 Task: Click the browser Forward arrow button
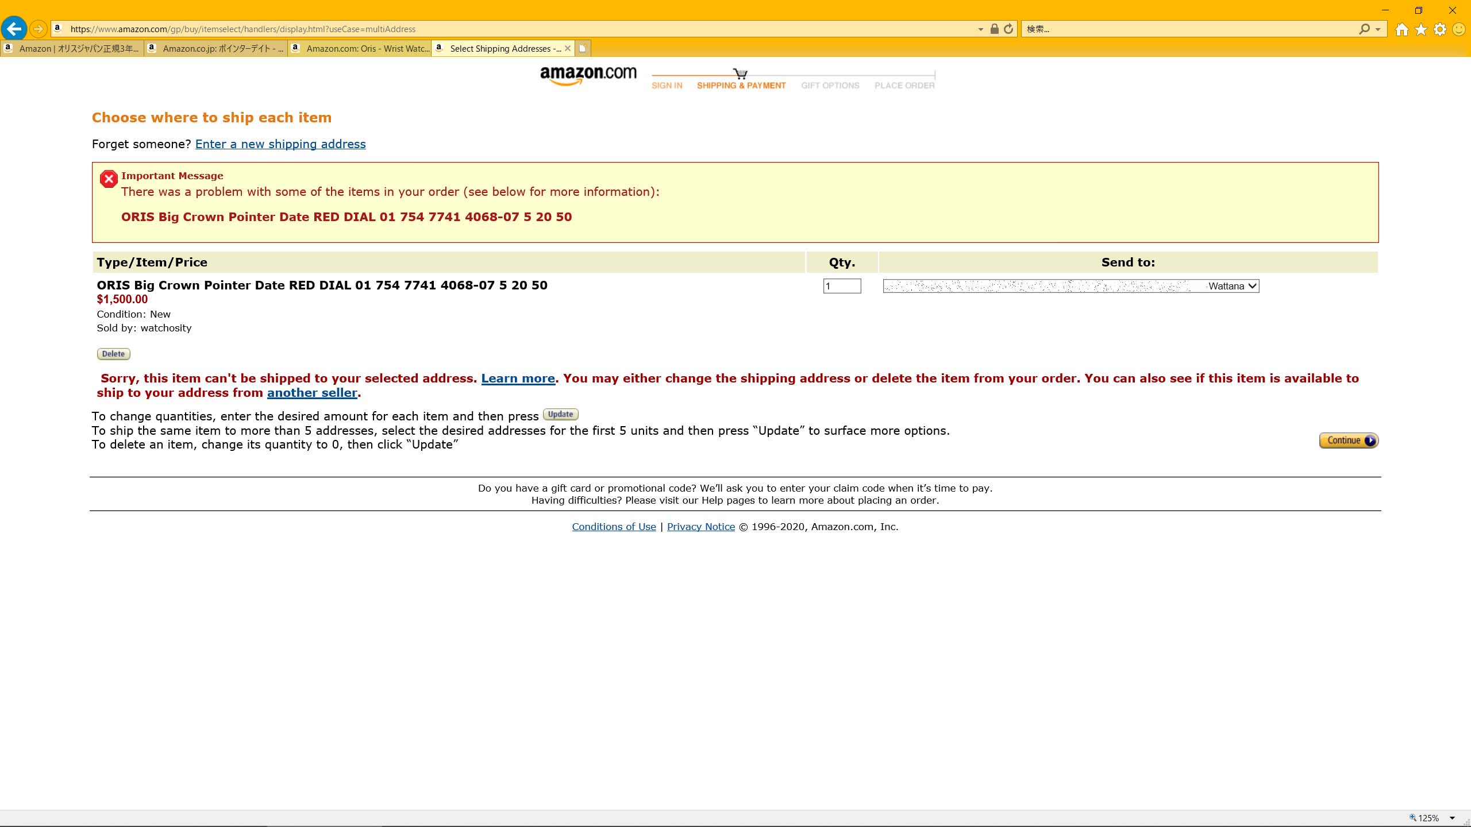pyautogui.click(x=38, y=29)
